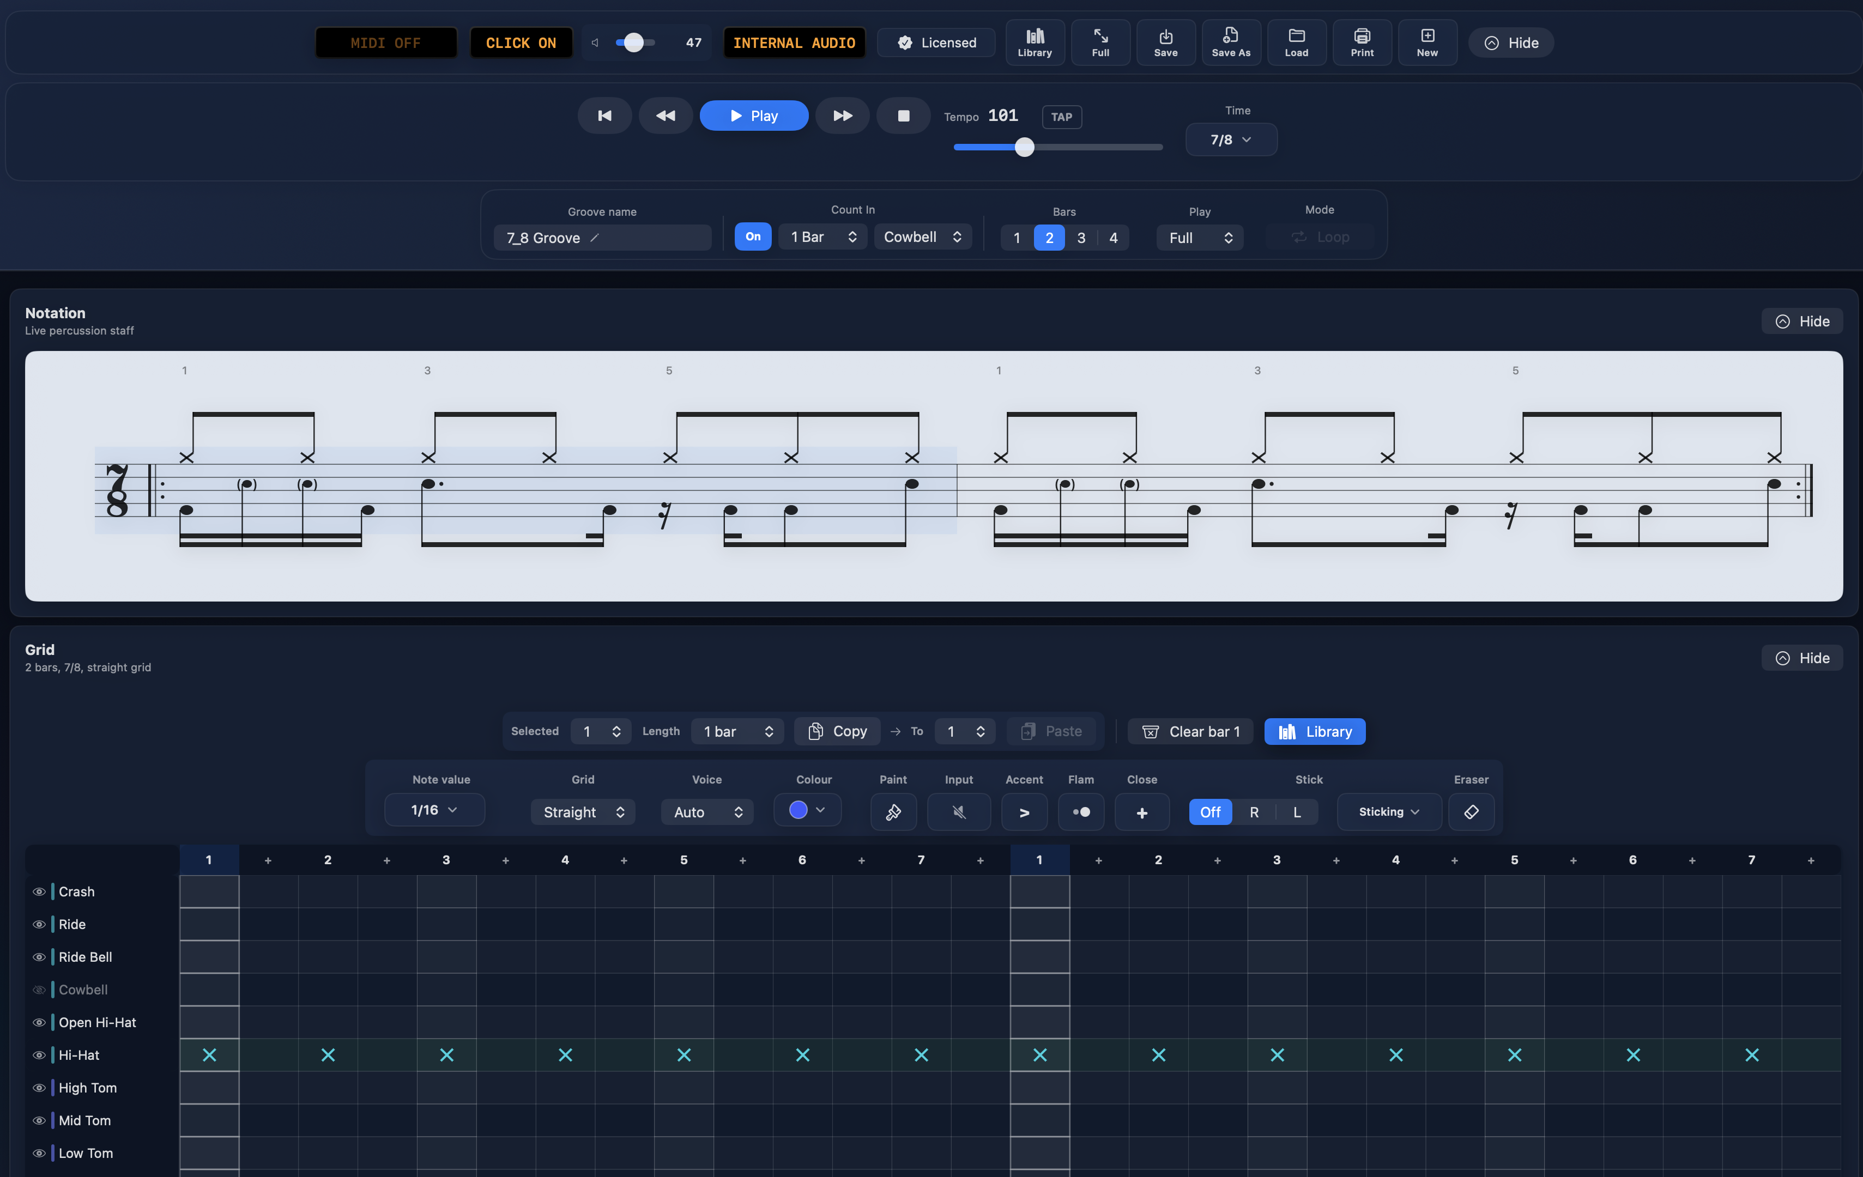Screen dimensions: 1863x1177
Task: Open the Voice Auto dropdown
Action: (x=707, y=812)
